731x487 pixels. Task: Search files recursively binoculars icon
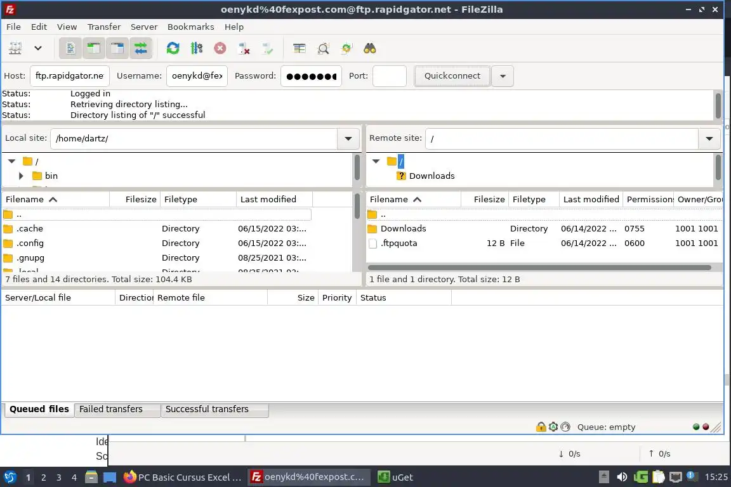pyautogui.click(x=370, y=48)
